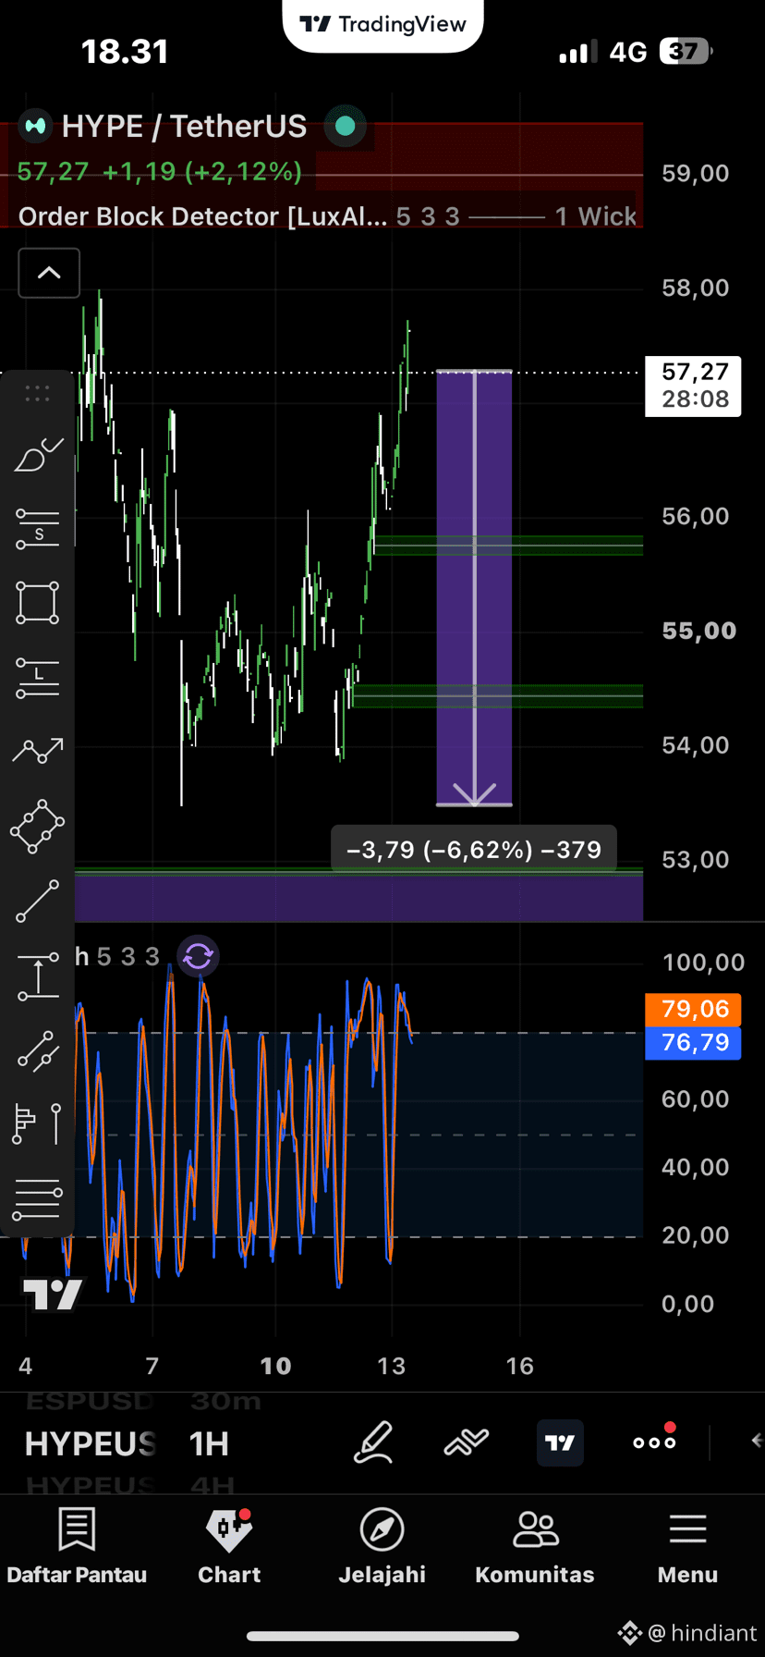
Task: Tap the -3,79 (-6,62%) measurement label
Action: point(474,850)
